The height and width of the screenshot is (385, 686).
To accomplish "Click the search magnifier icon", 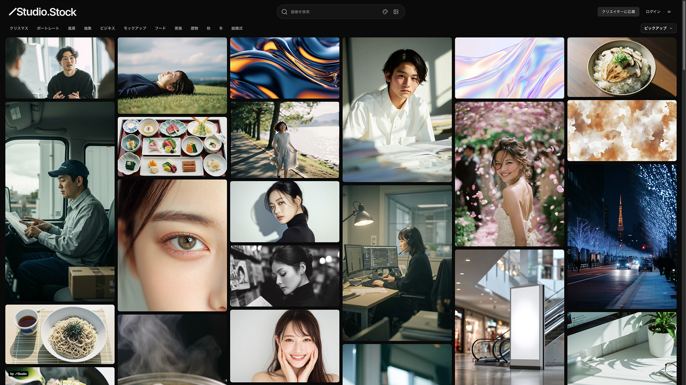I will (284, 11).
